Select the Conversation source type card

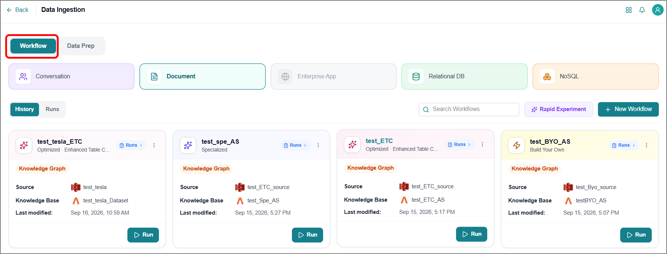coord(71,76)
